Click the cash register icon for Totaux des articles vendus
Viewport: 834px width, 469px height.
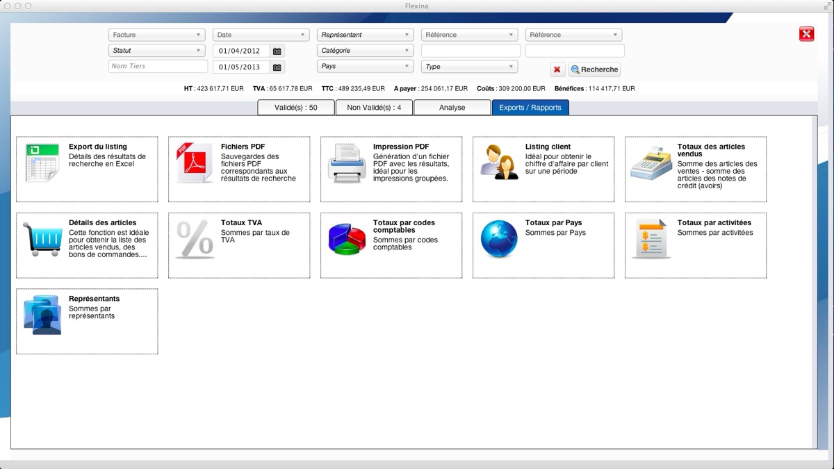click(x=651, y=164)
